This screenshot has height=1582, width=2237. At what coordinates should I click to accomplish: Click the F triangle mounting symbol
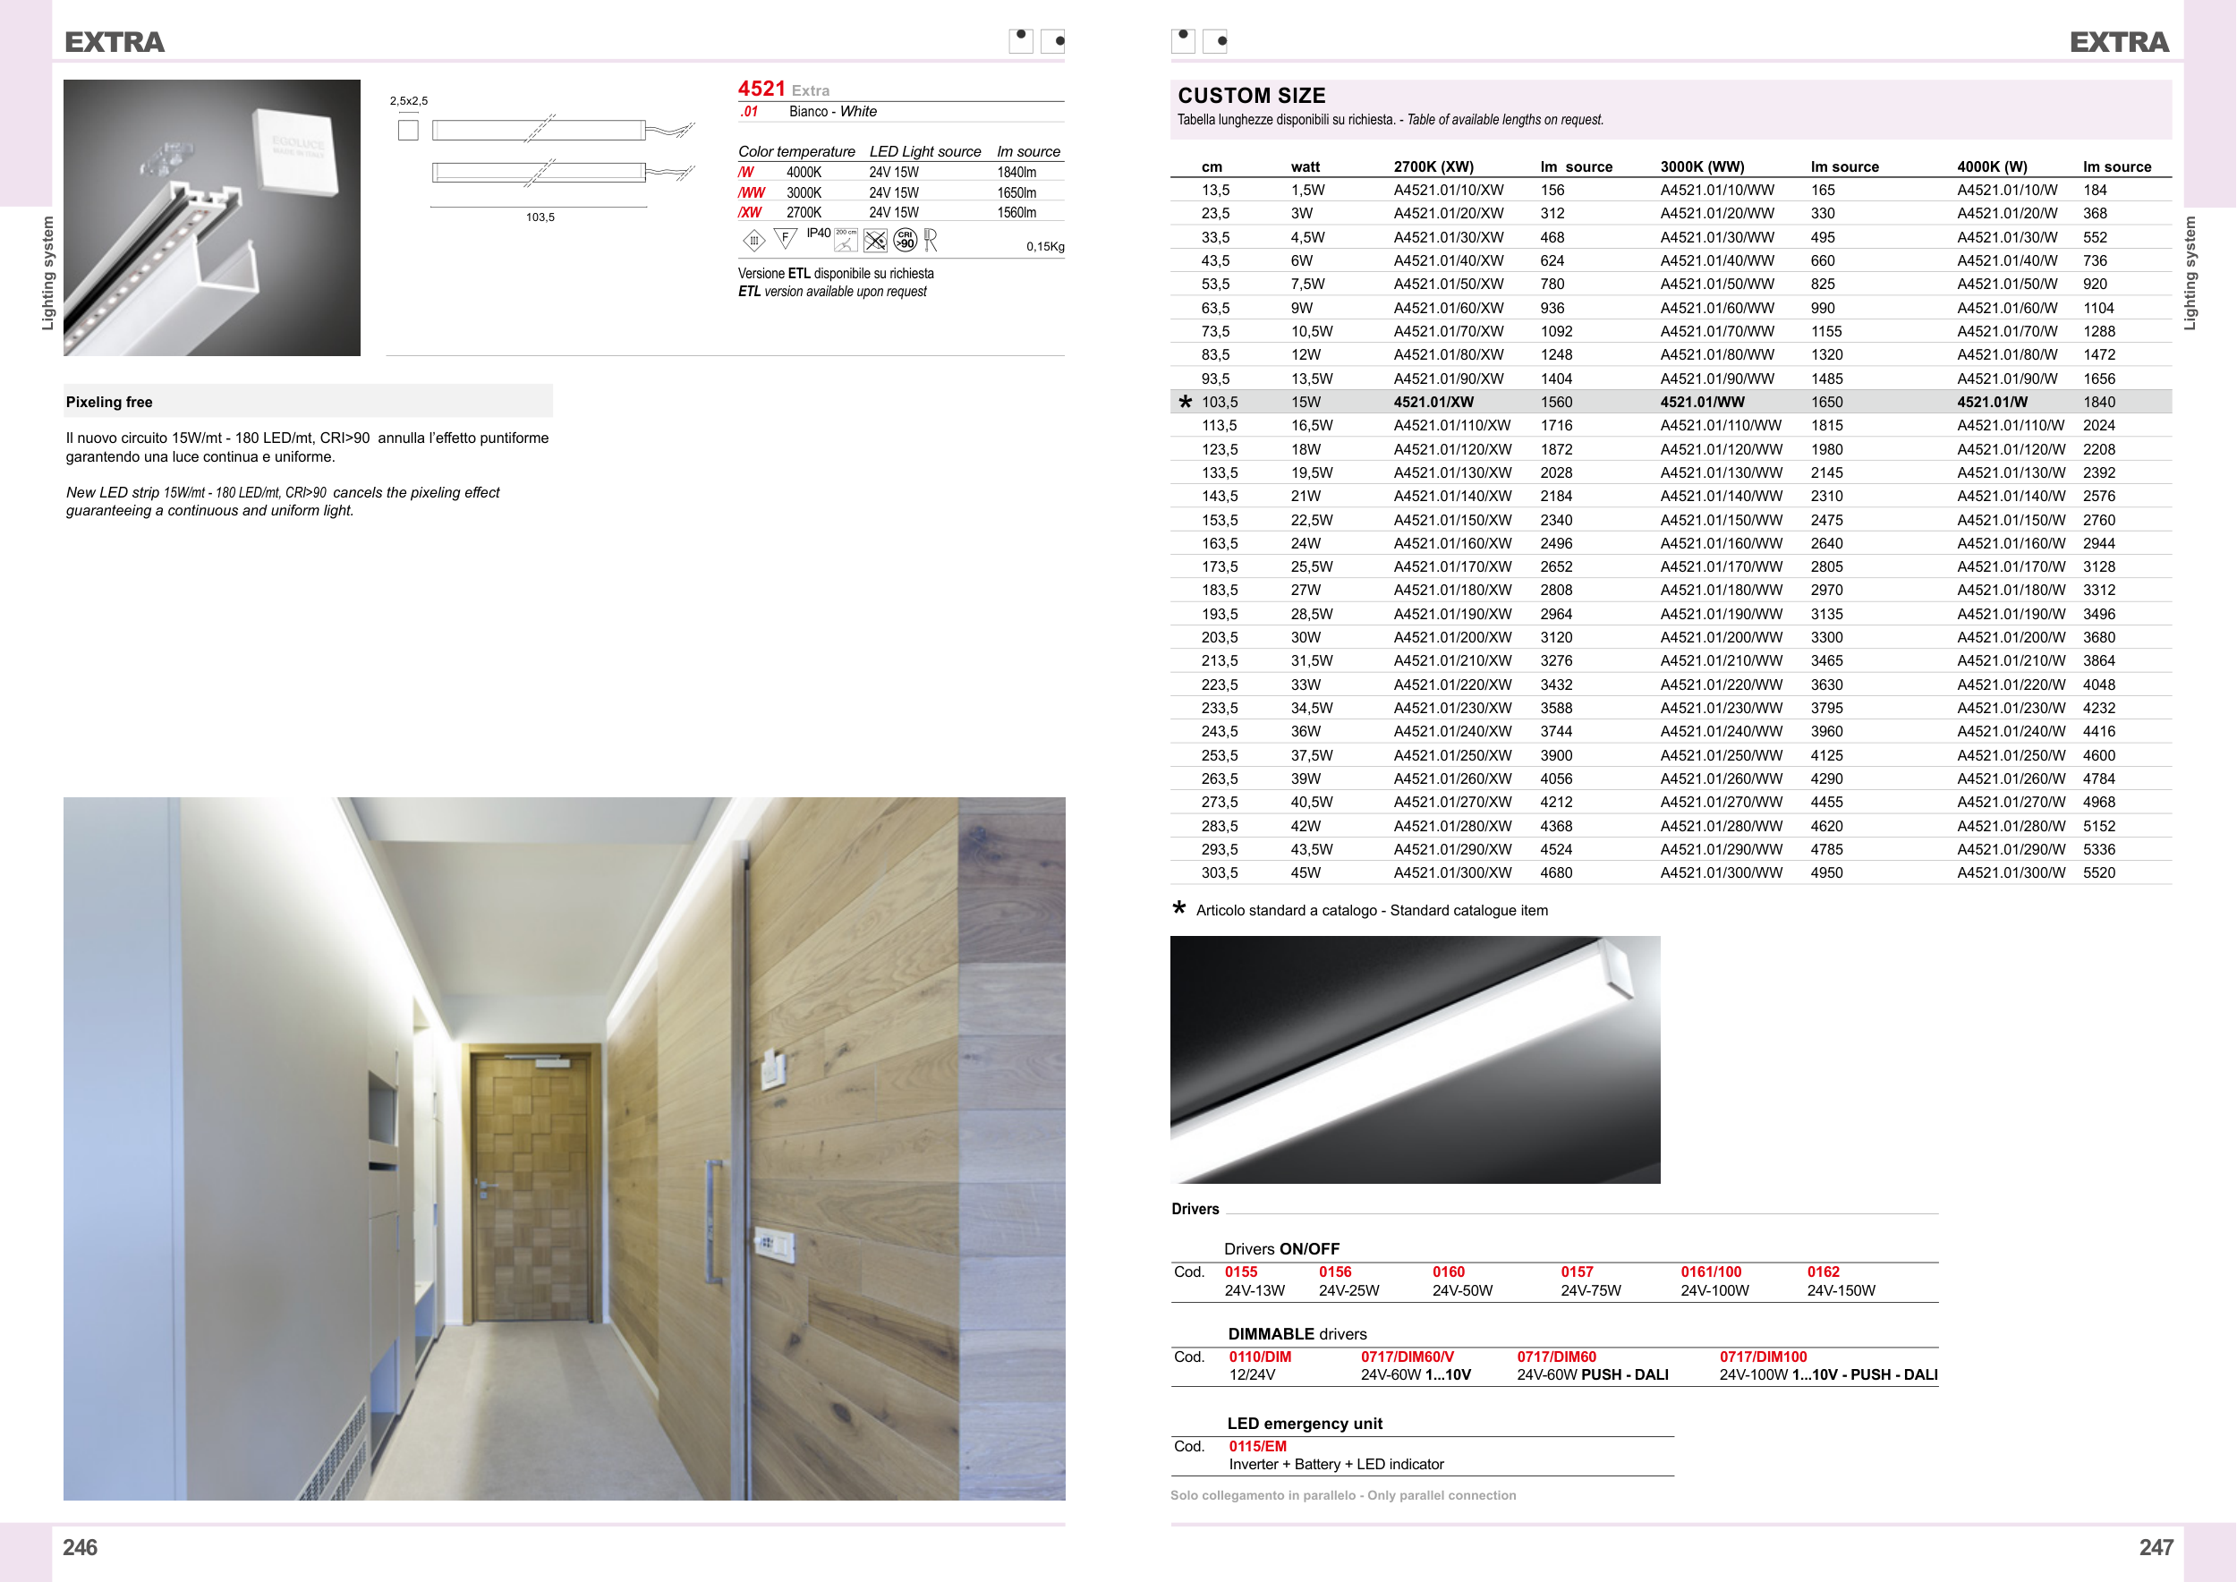786,238
